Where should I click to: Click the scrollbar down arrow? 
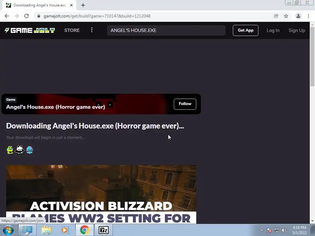tap(312, 221)
